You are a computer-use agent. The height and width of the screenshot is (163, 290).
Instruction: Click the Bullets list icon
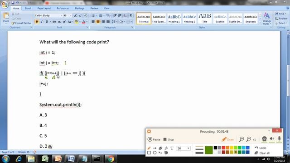tap(93, 15)
